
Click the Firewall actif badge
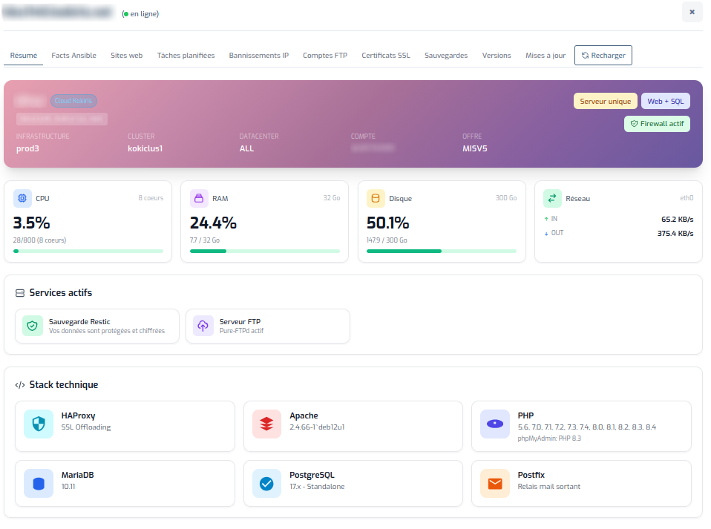pos(657,123)
